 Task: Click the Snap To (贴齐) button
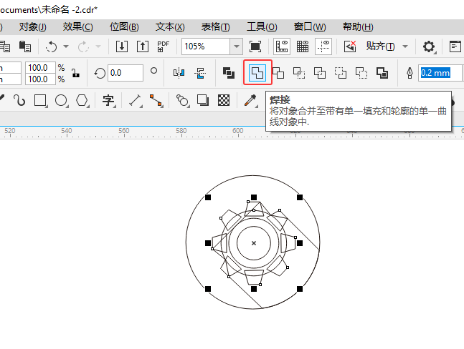click(380, 46)
